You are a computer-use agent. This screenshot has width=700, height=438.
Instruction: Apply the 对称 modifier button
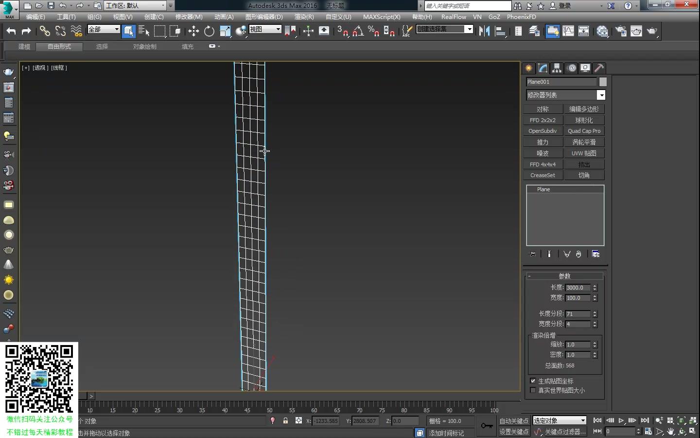point(543,109)
